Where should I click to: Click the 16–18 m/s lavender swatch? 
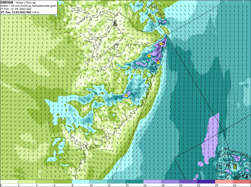pyautogui.click(x=152, y=181)
